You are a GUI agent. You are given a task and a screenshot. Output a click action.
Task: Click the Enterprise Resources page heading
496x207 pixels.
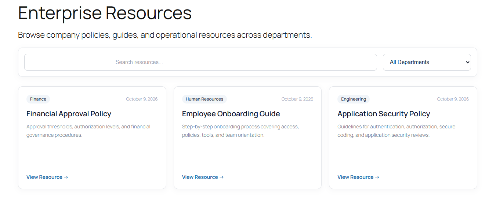tap(105, 13)
